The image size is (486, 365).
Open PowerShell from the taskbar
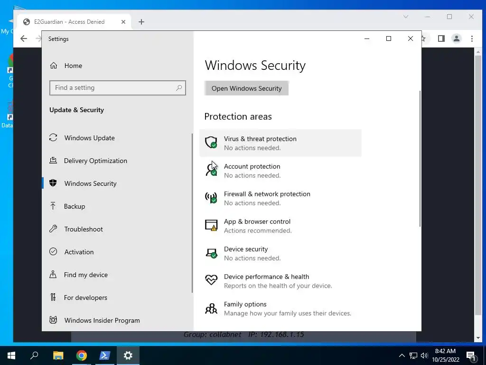[104, 355]
